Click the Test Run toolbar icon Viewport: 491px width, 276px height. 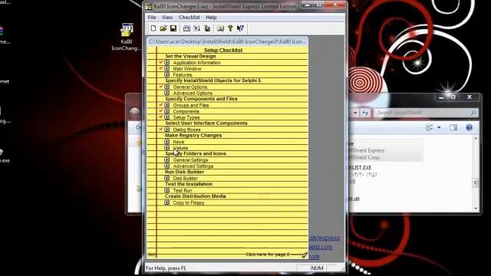coord(196,28)
